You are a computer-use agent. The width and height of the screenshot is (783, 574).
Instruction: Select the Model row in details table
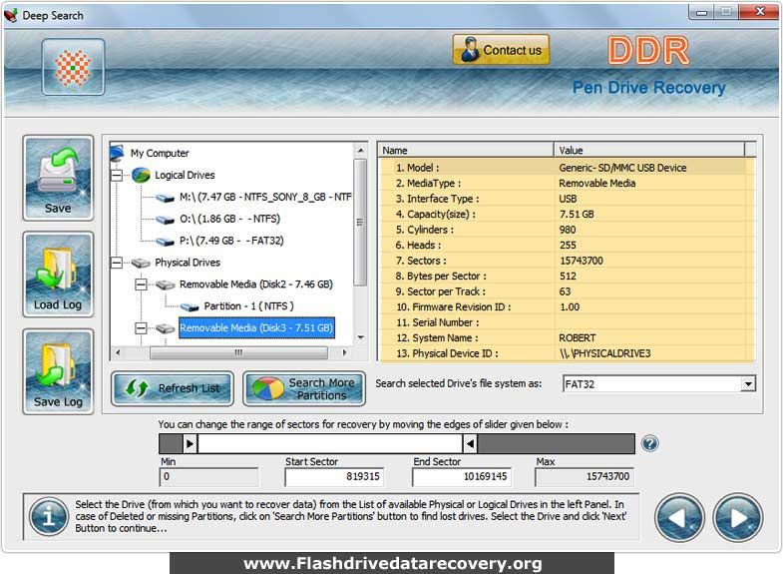click(567, 168)
